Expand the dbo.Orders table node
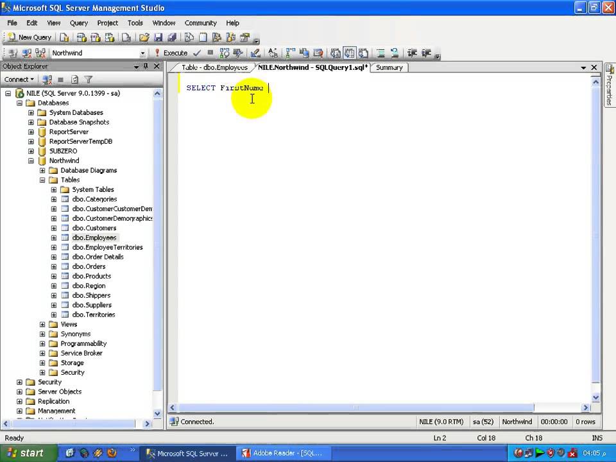616x462 pixels. point(54,267)
